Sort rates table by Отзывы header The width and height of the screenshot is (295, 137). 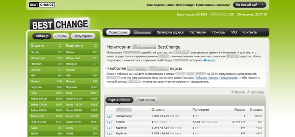256,110
